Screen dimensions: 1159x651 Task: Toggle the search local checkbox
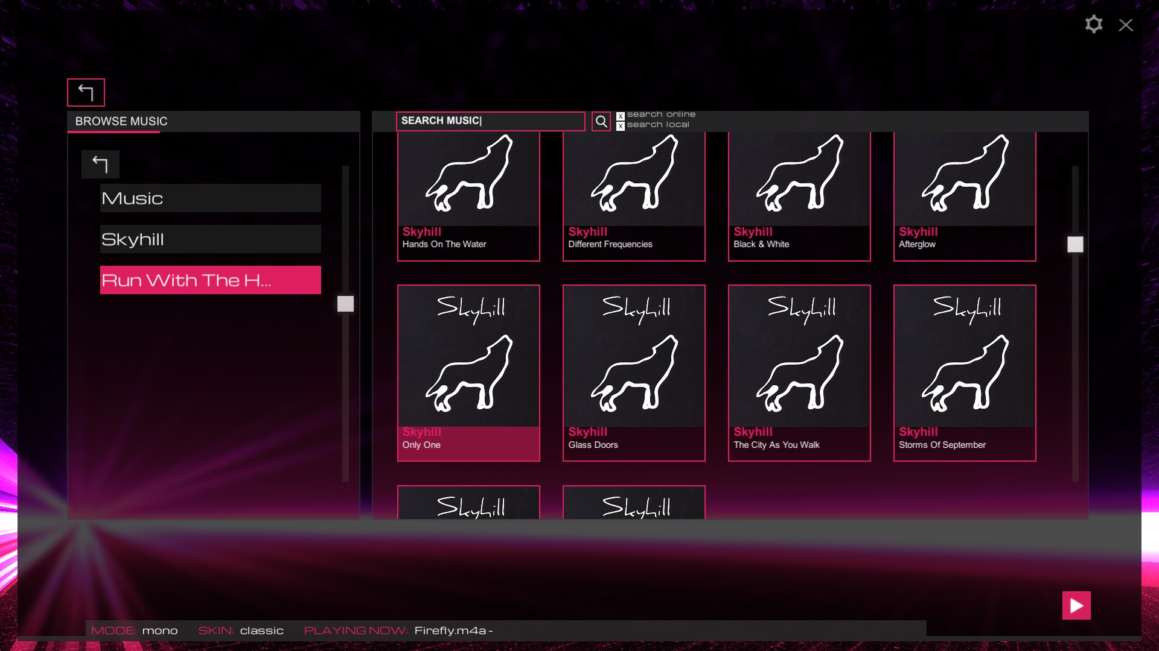click(621, 126)
